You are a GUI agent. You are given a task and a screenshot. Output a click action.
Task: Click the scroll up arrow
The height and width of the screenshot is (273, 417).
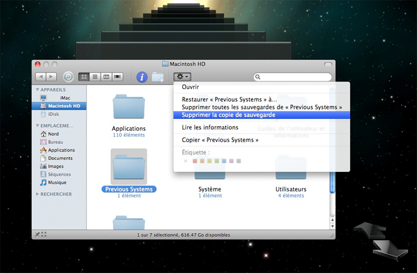(x=332, y=220)
